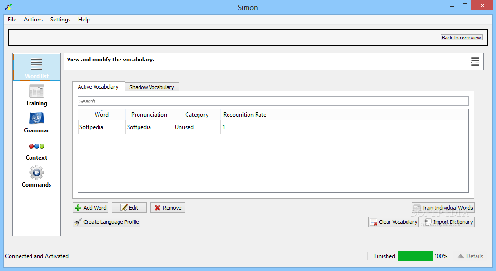Image resolution: width=496 pixels, height=271 pixels.
Task: Click the recognition rate value 1
Action: (245, 127)
